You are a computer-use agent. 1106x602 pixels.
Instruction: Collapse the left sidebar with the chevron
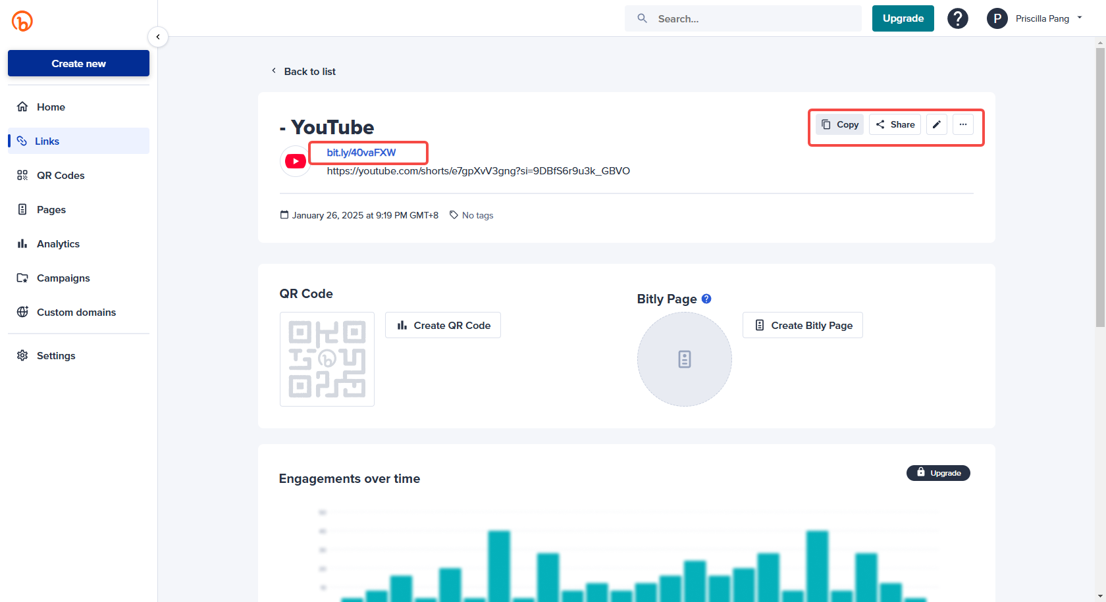coord(158,37)
